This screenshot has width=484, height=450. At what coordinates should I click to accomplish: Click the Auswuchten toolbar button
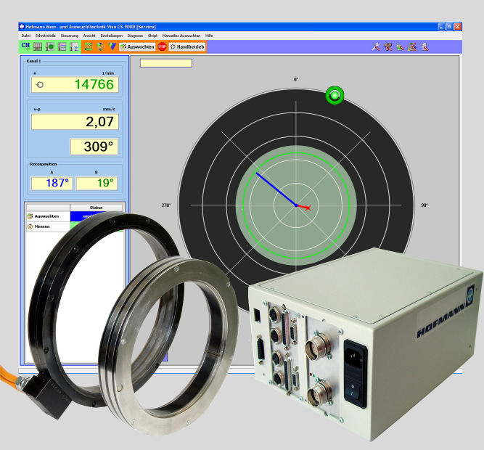pyautogui.click(x=137, y=46)
